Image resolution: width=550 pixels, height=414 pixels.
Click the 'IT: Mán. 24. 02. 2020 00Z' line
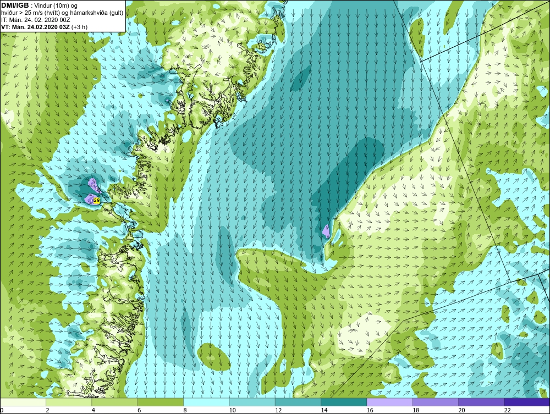pos(35,20)
